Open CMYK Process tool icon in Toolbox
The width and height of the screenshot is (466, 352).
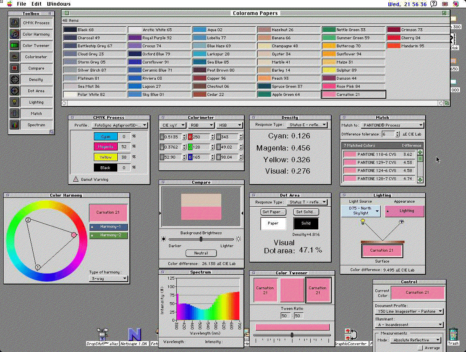(14, 23)
